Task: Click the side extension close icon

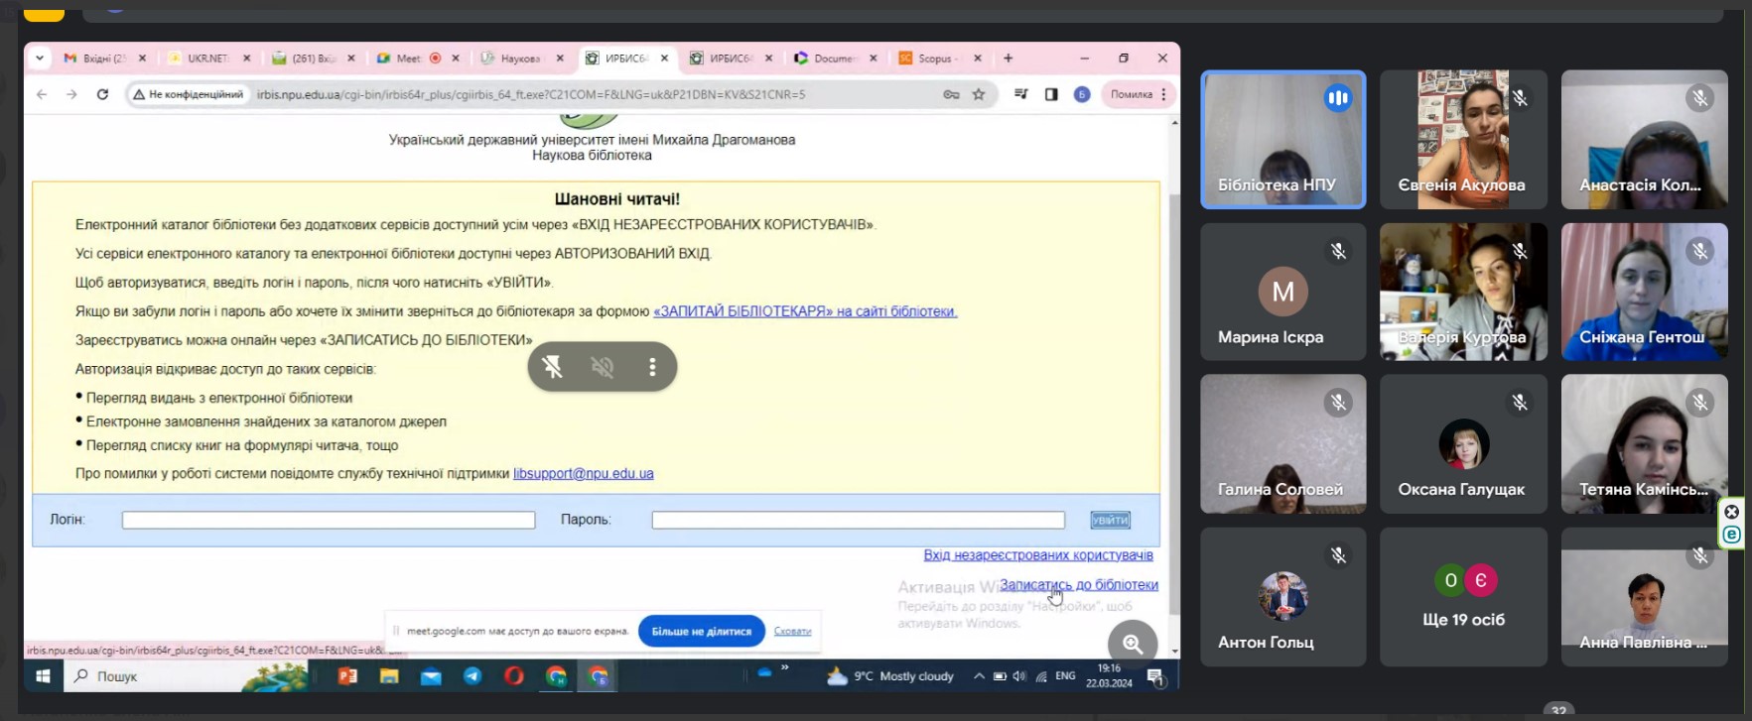Action: (1731, 512)
